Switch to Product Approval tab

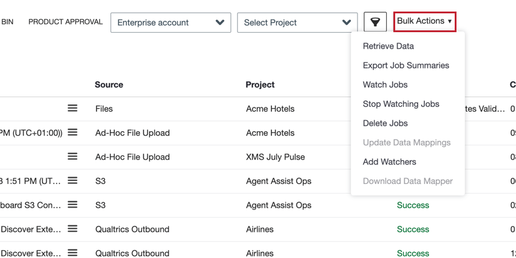point(66,22)
